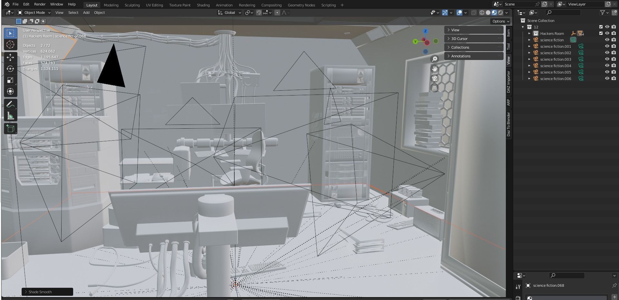Pick the Measure tool
This screenshot has height=300, width=619.
click(x=10, y=116)
